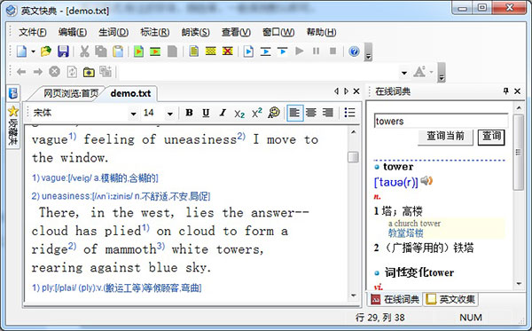Click the gray page toolbar icon
Image resolution: width=532 pixels, height=331 pixels.
tap(172, 51)
